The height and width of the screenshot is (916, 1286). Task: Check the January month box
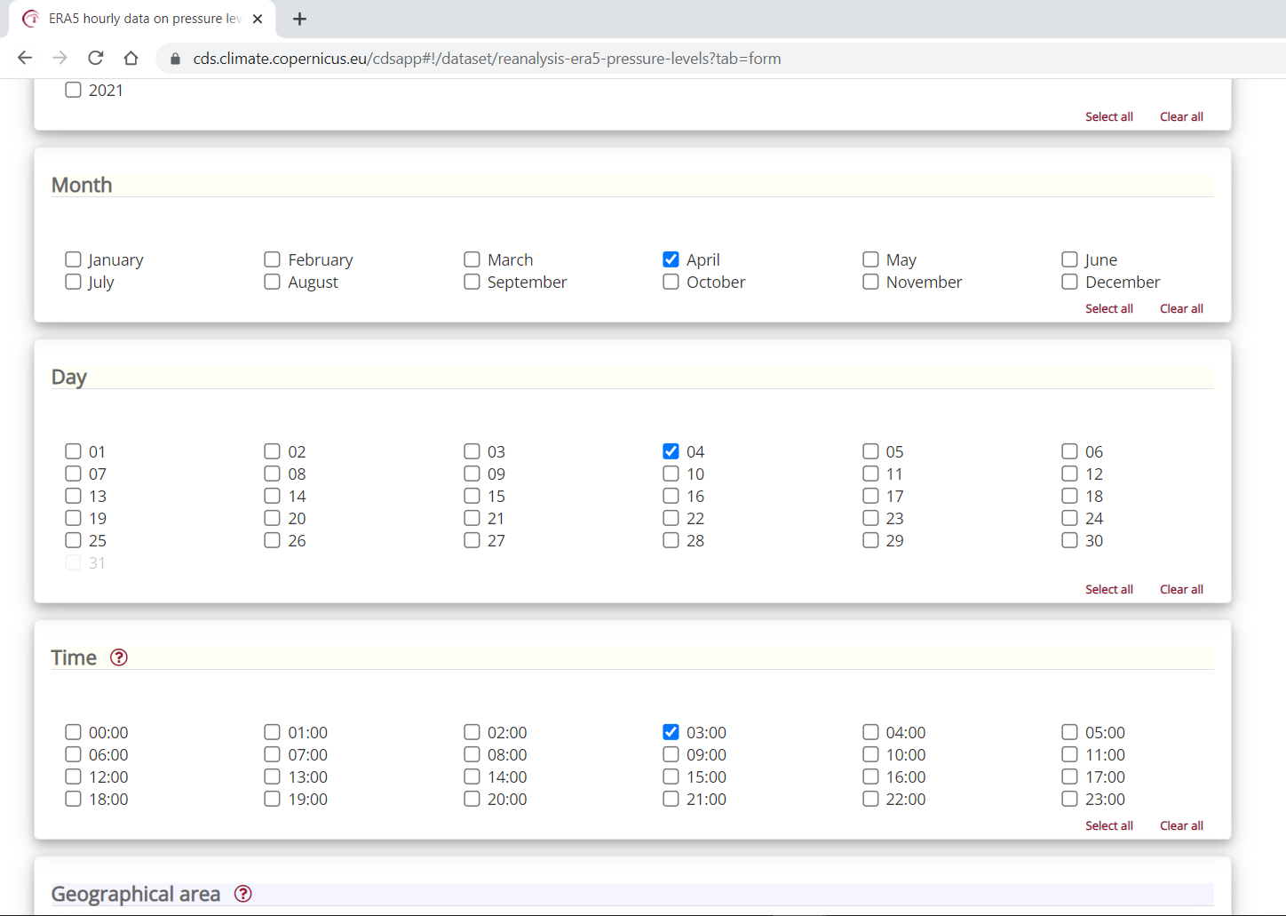click(73, 259)
